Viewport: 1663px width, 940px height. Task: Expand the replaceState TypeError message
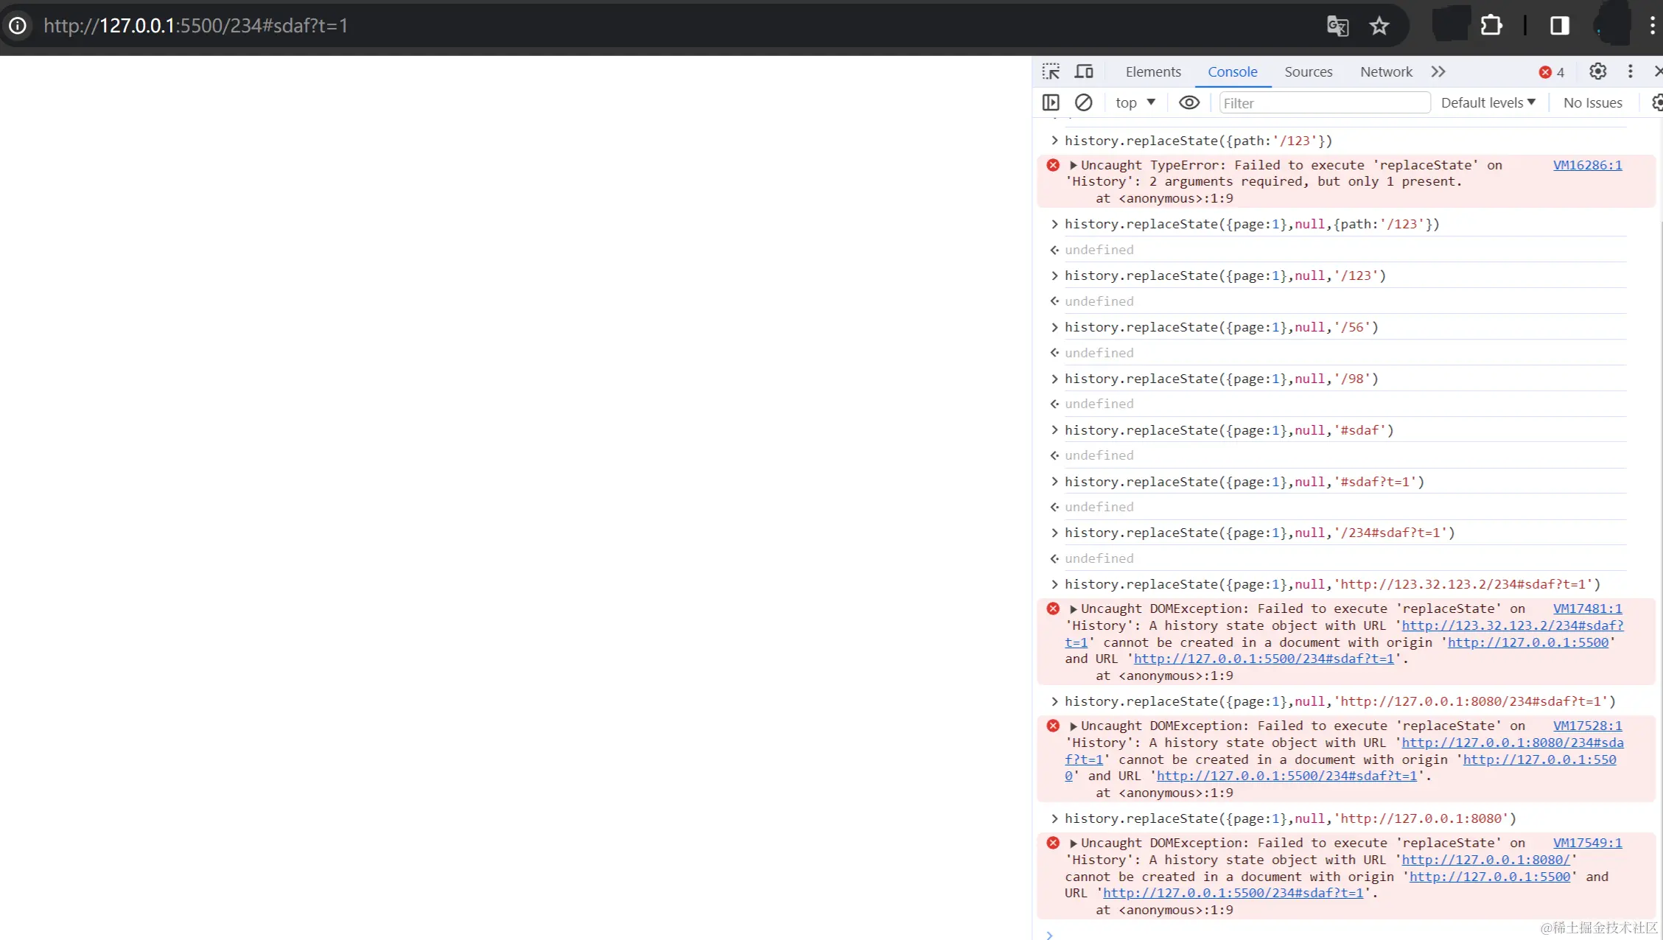1074,165
